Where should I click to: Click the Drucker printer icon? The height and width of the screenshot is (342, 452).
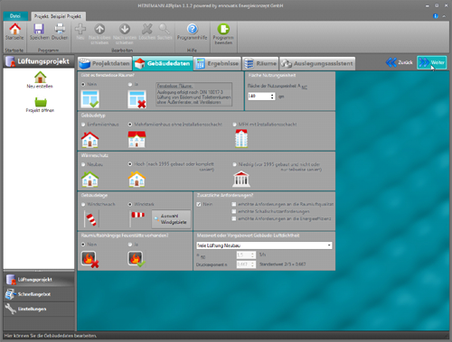click(x=60, y=29)
